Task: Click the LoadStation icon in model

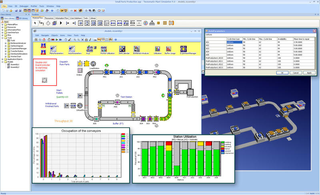Action: point(93,64)
